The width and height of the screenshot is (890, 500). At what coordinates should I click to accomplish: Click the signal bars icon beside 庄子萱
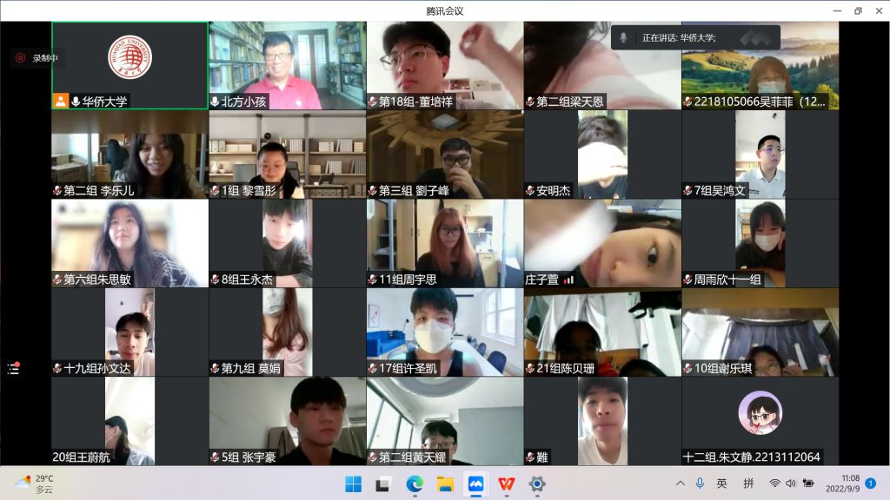(569, 280)
